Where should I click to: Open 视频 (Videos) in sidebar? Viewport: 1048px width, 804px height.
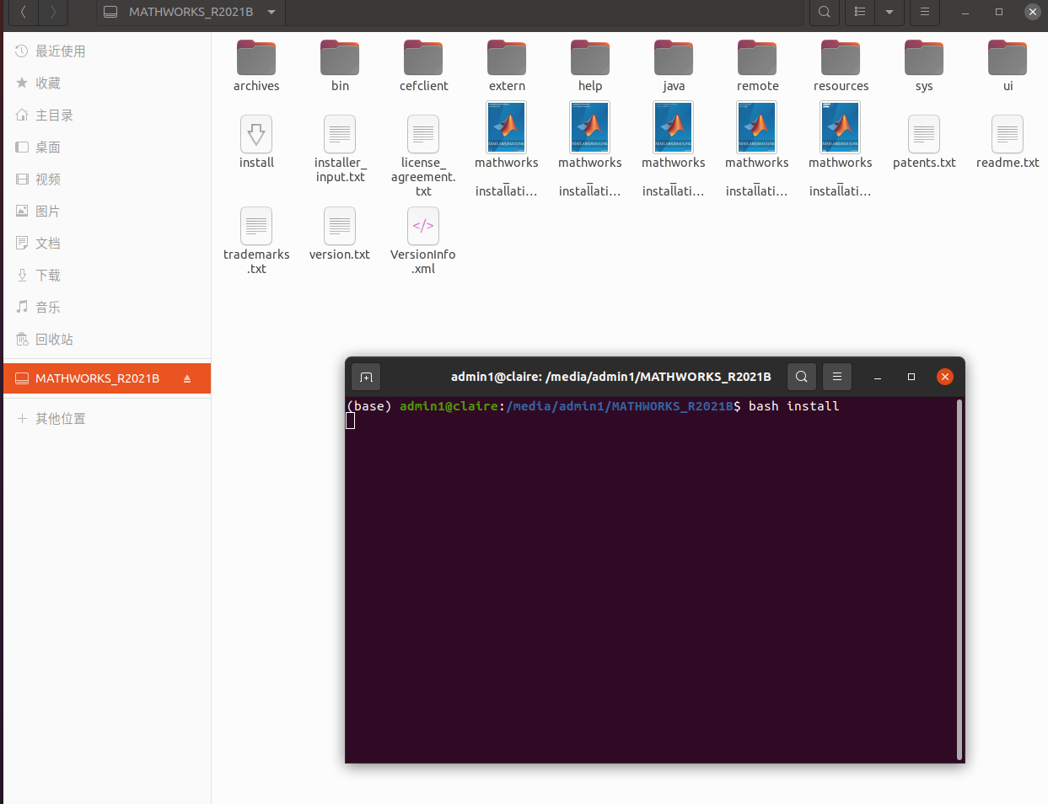pos(107,180)
